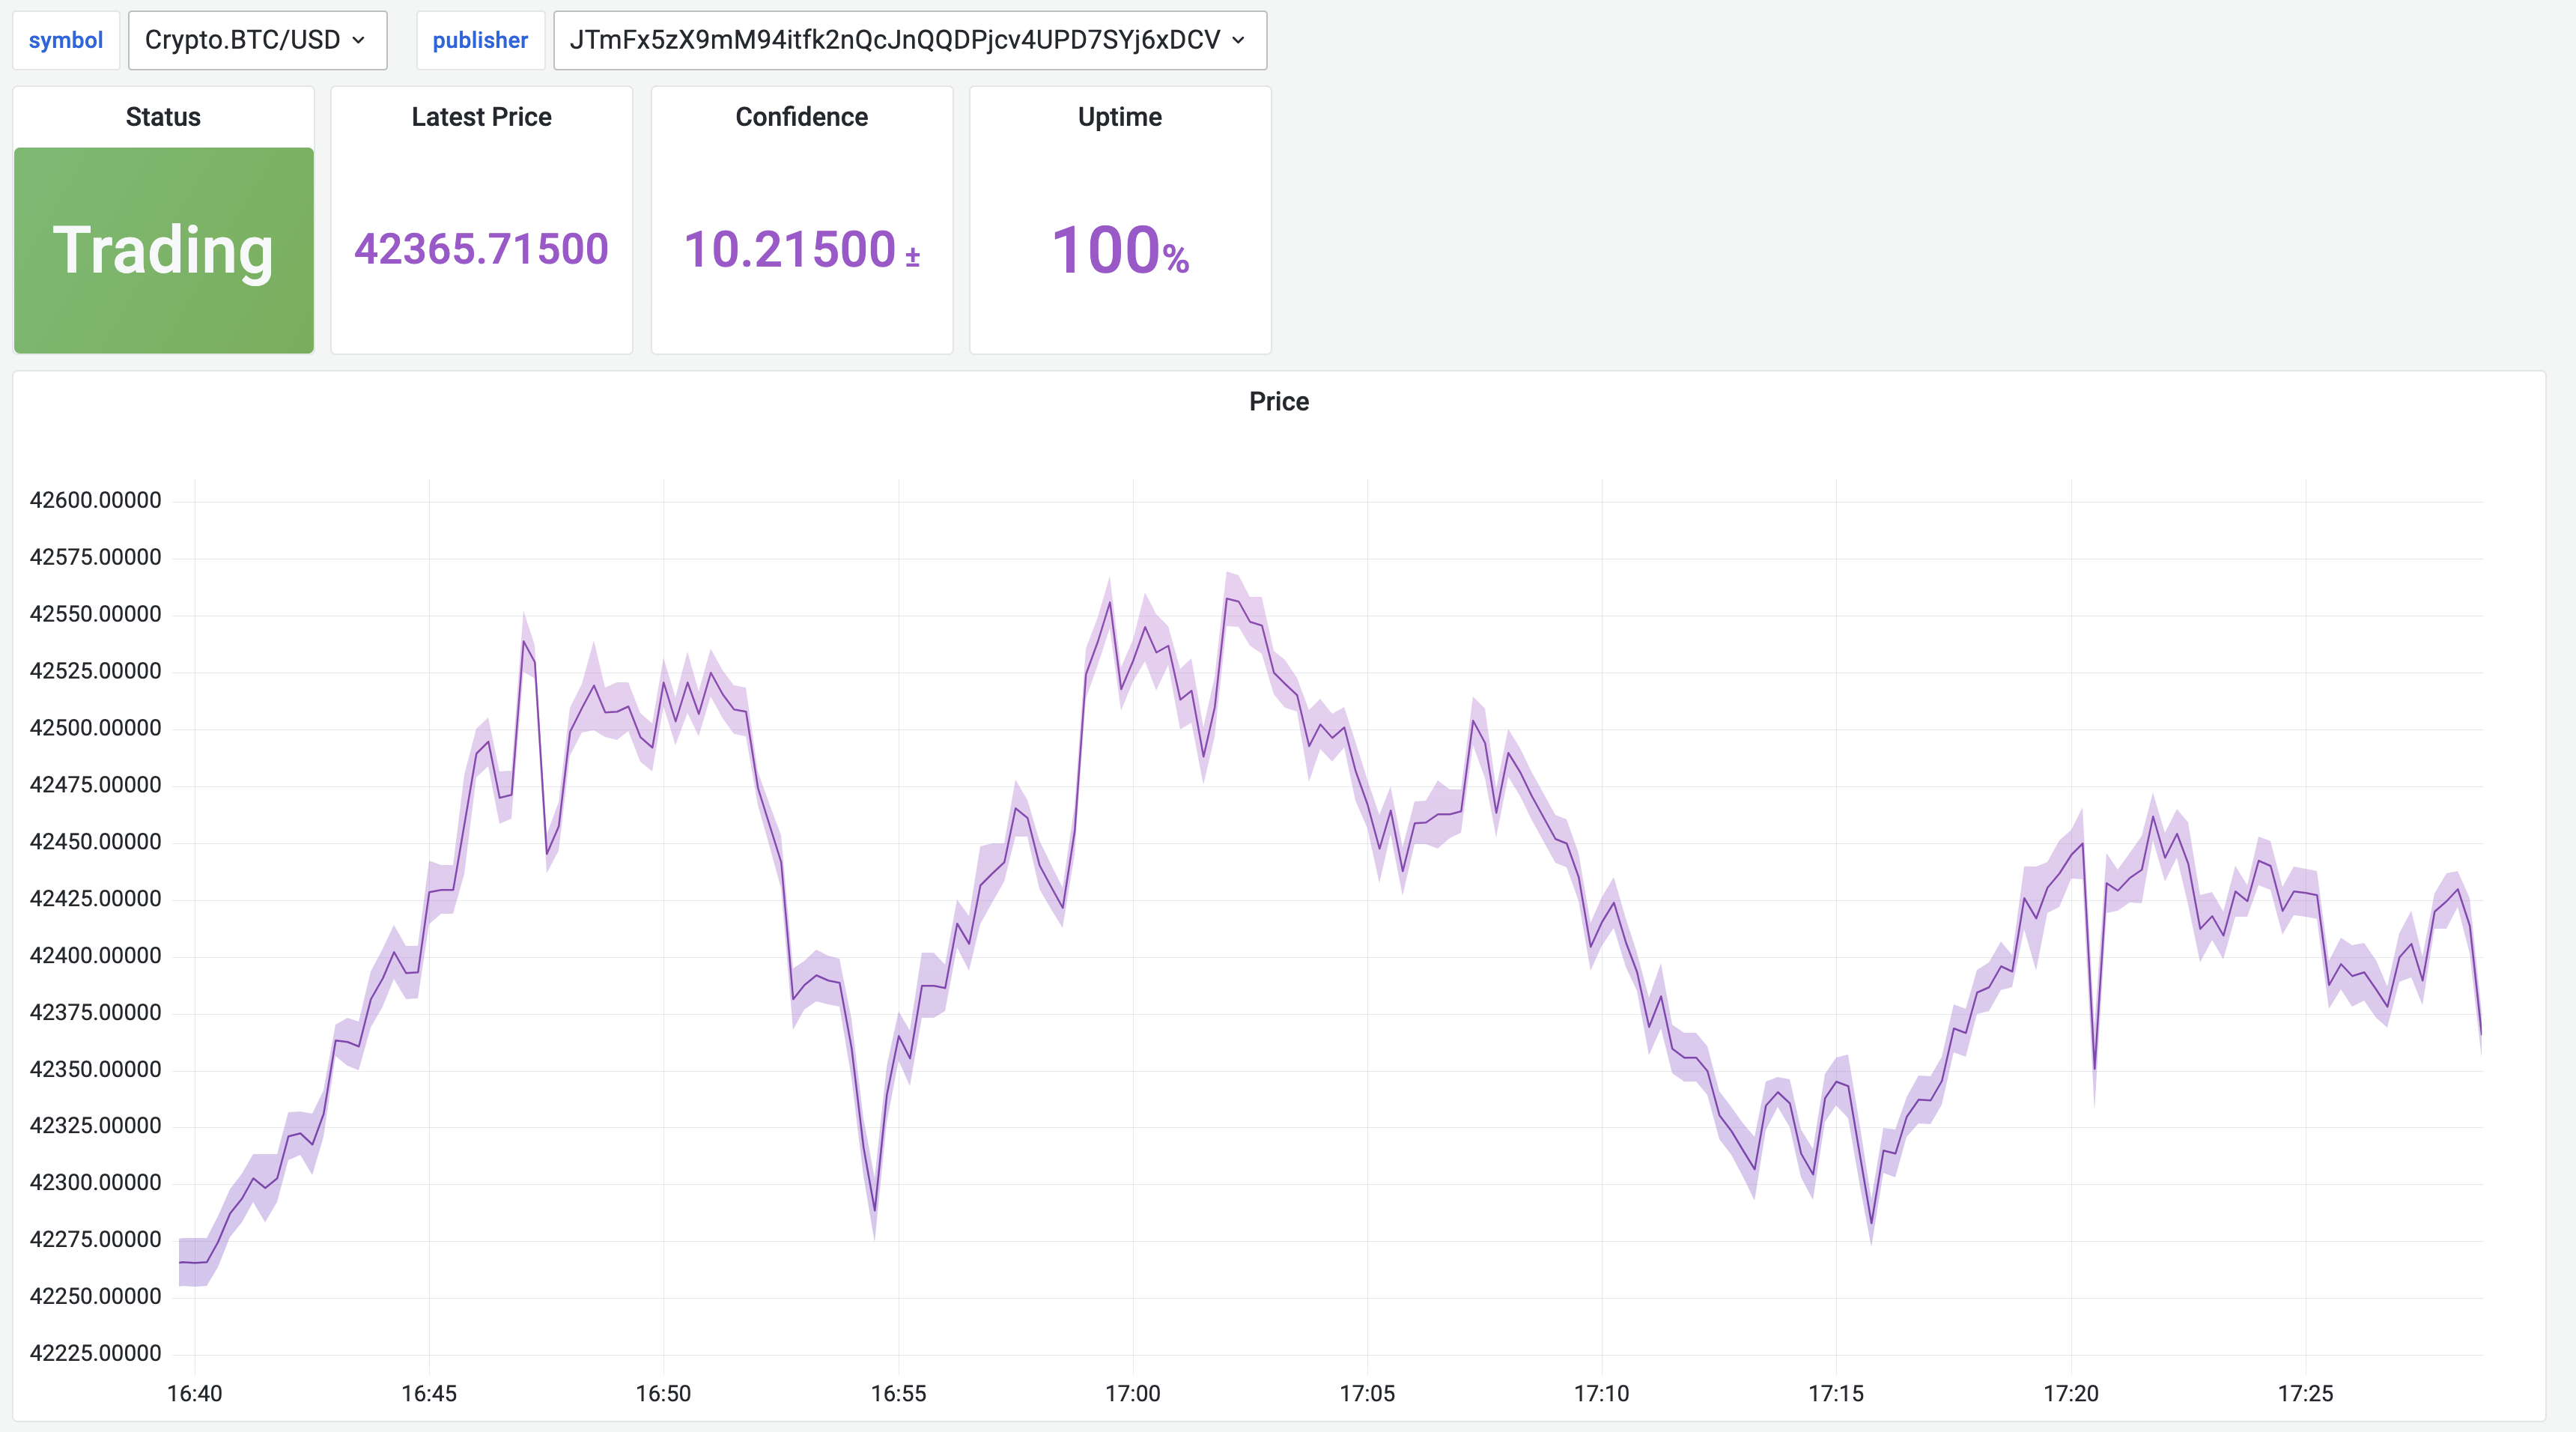Click the symbol label icon
The width and height of the screenshot is (2576, 1432).
click(x=65, y=39)
